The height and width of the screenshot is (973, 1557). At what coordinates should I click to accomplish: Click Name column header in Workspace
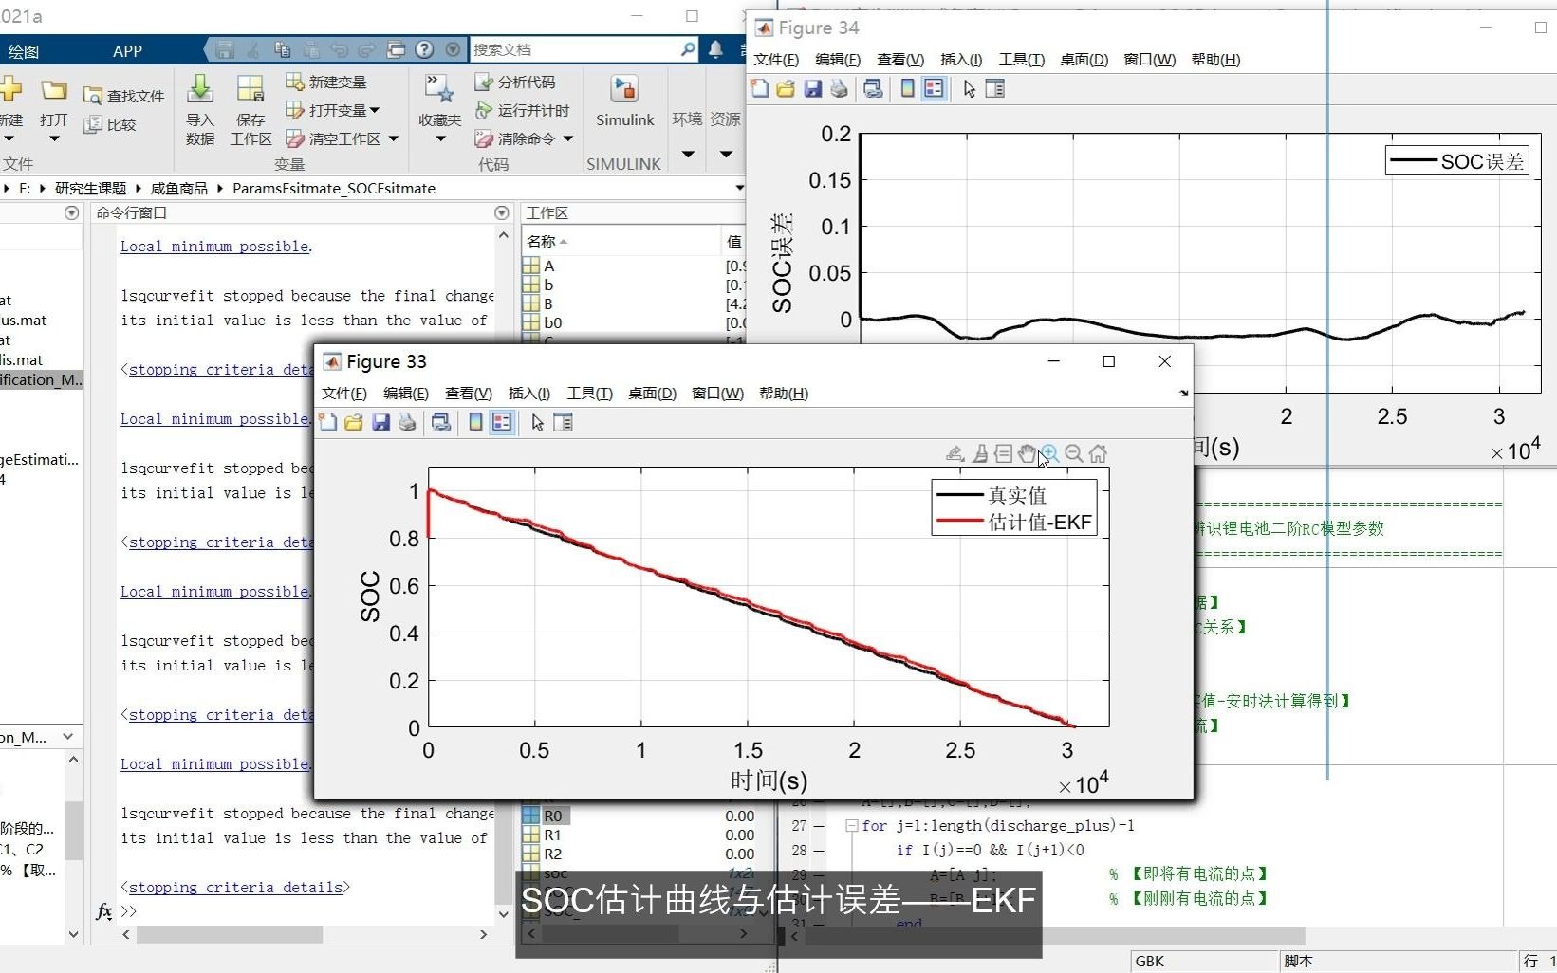(x=621, y=241)
